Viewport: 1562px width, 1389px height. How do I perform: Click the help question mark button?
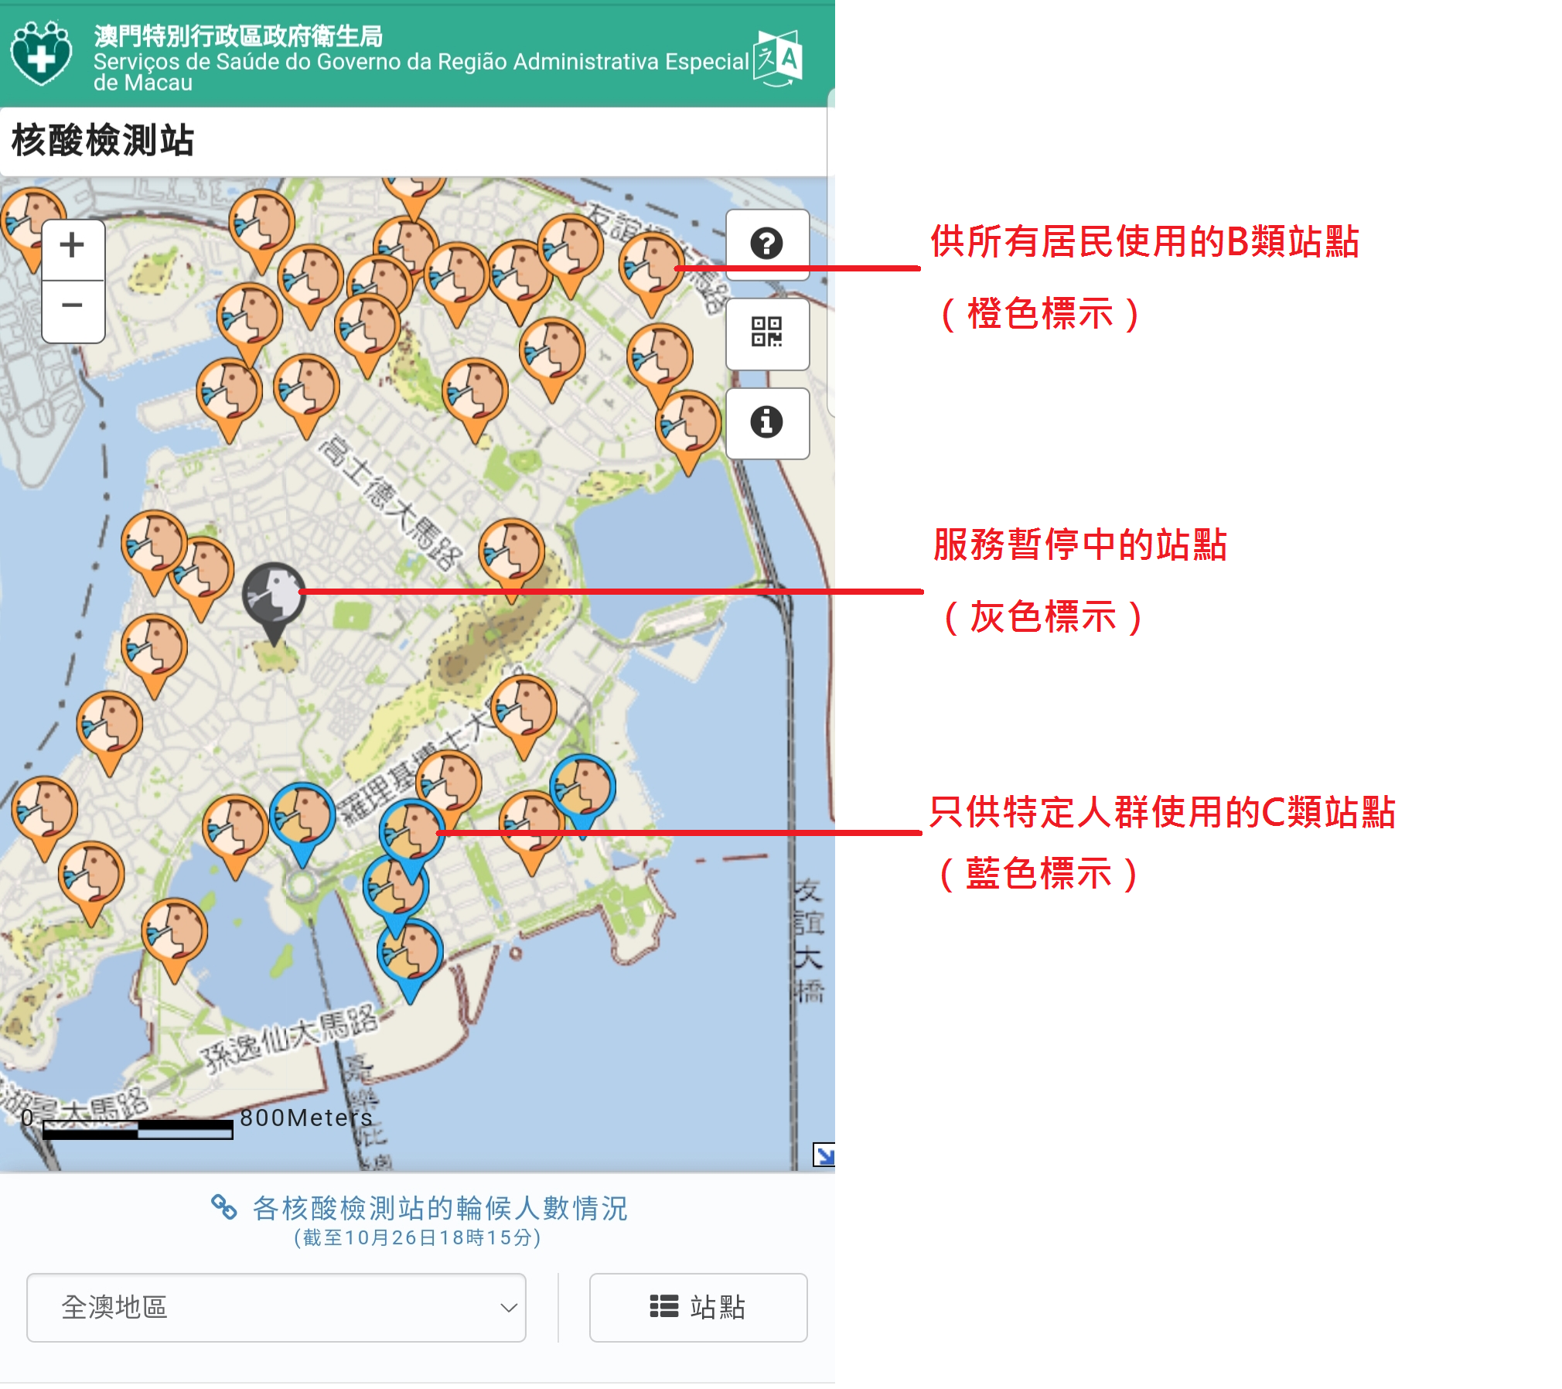[766, 244]
